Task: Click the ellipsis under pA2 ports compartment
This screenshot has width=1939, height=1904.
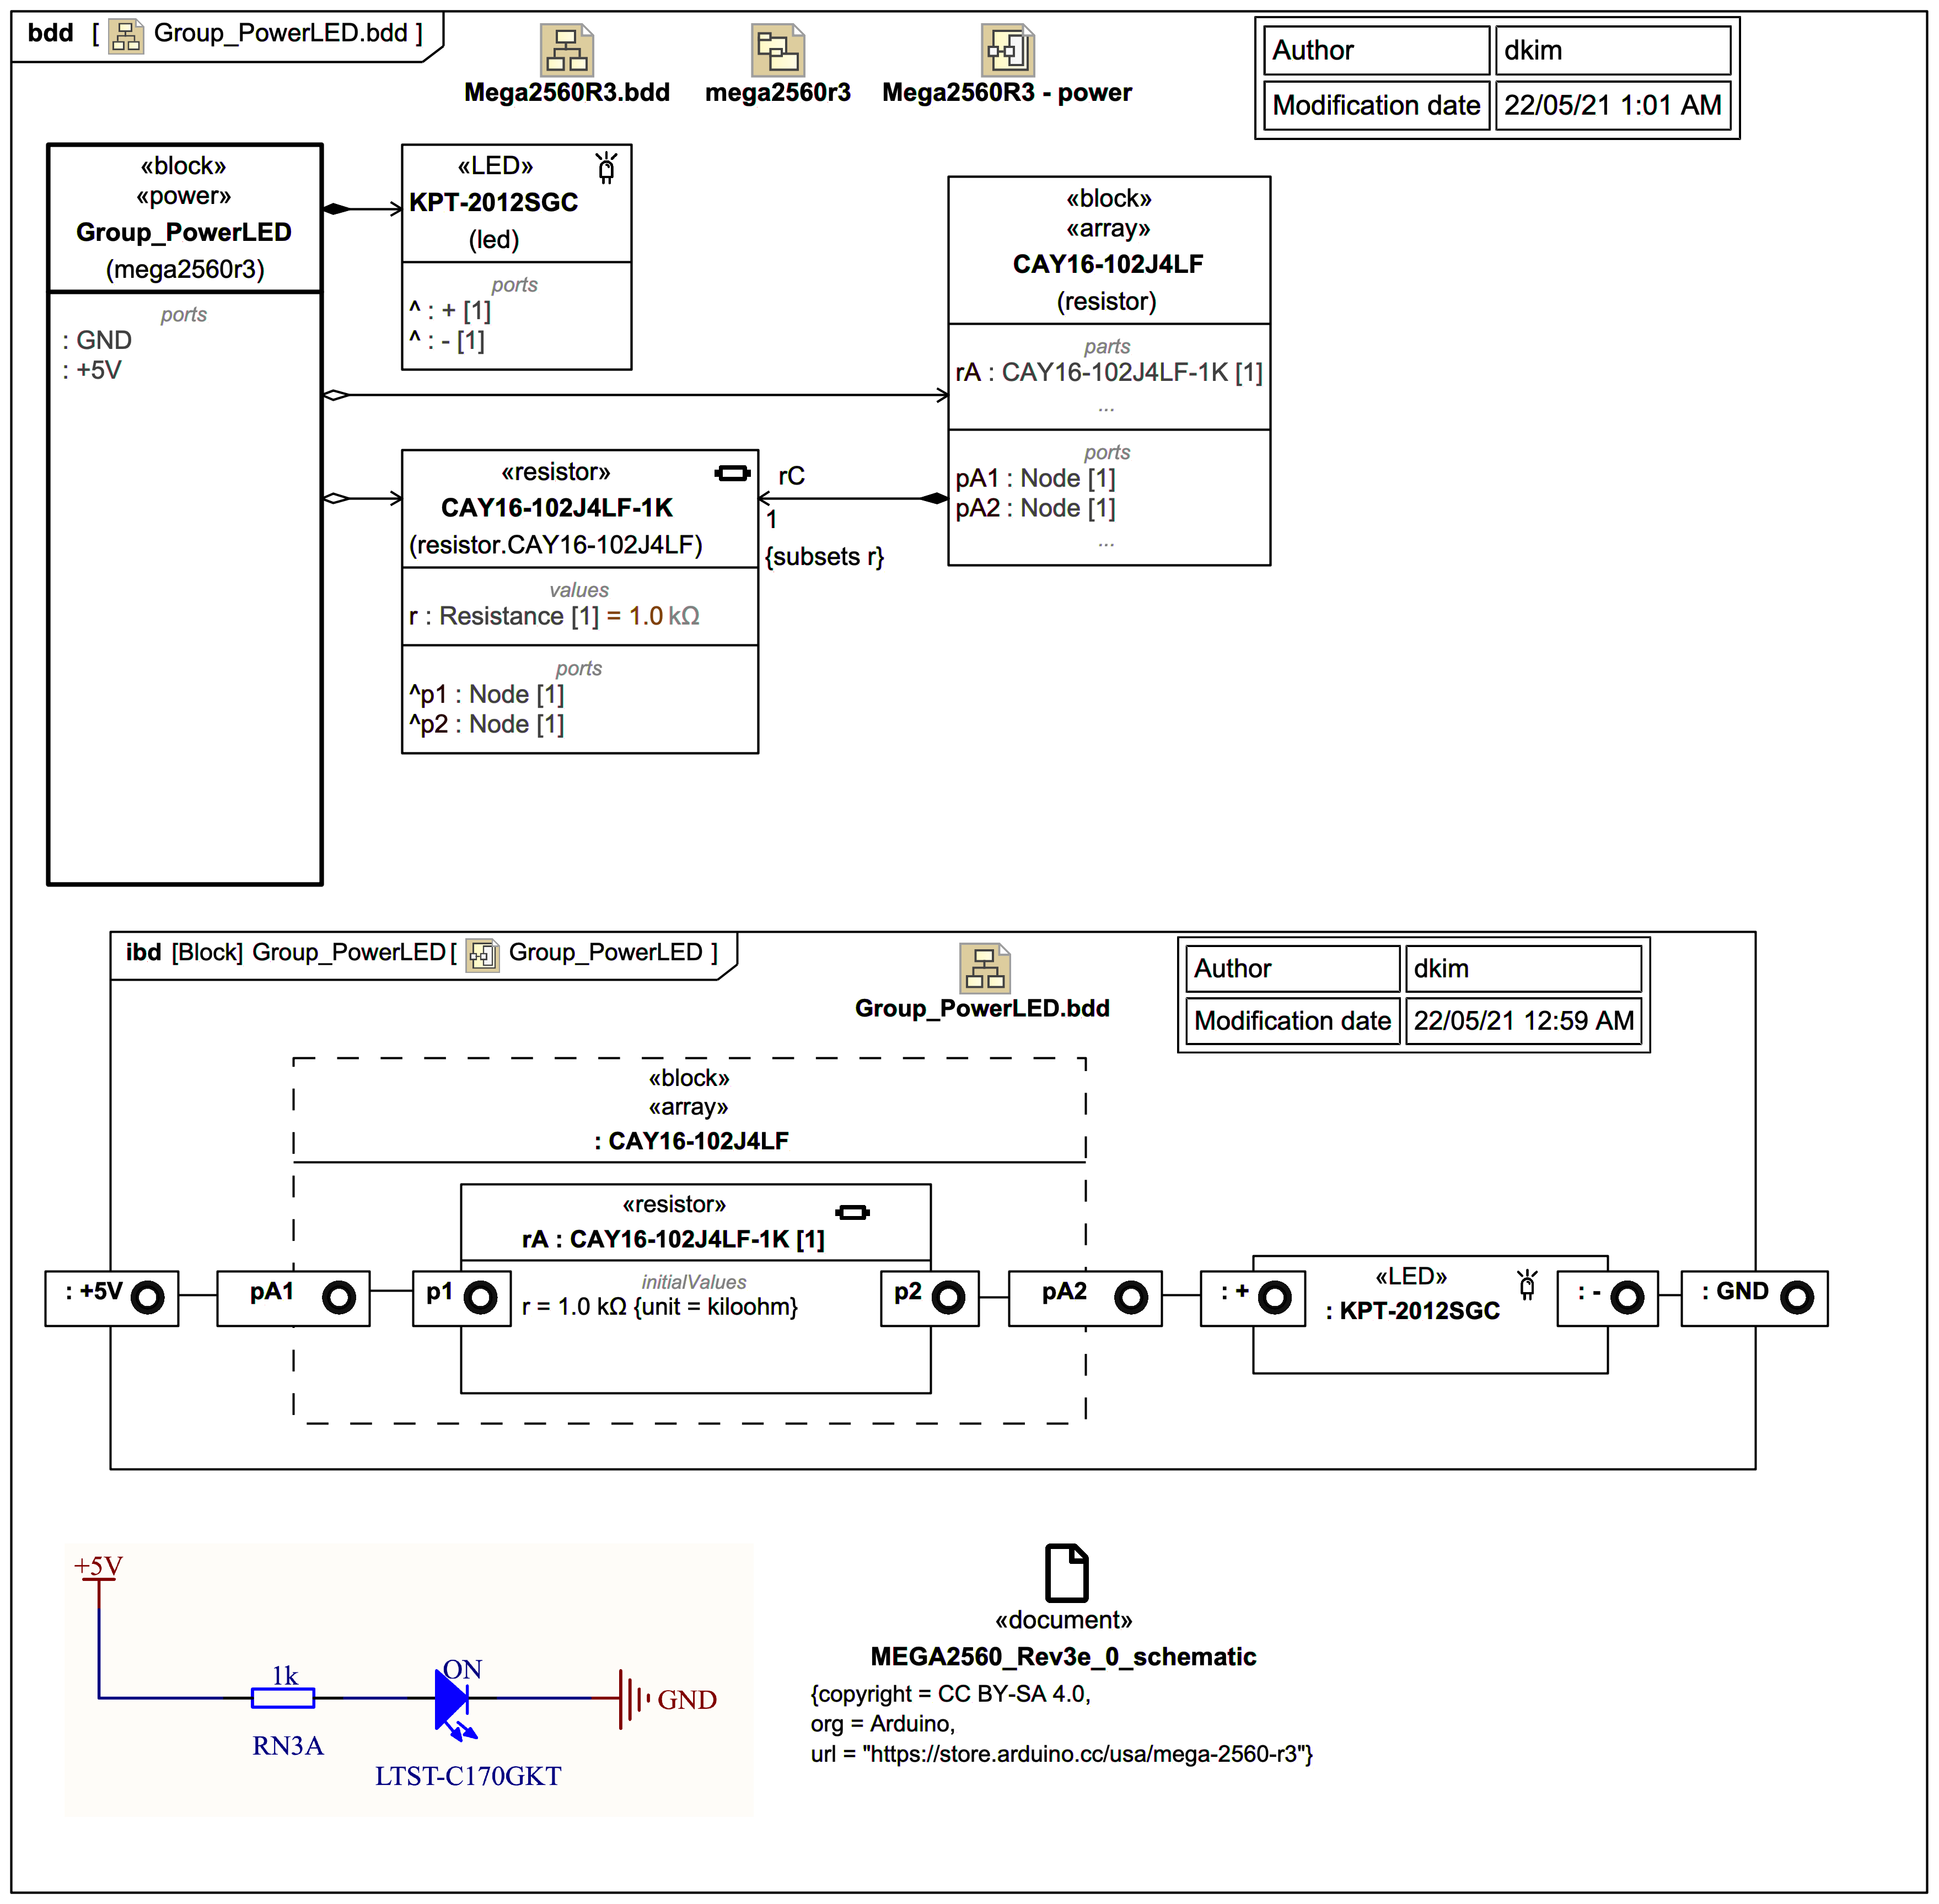Action: click(1106, 543)
